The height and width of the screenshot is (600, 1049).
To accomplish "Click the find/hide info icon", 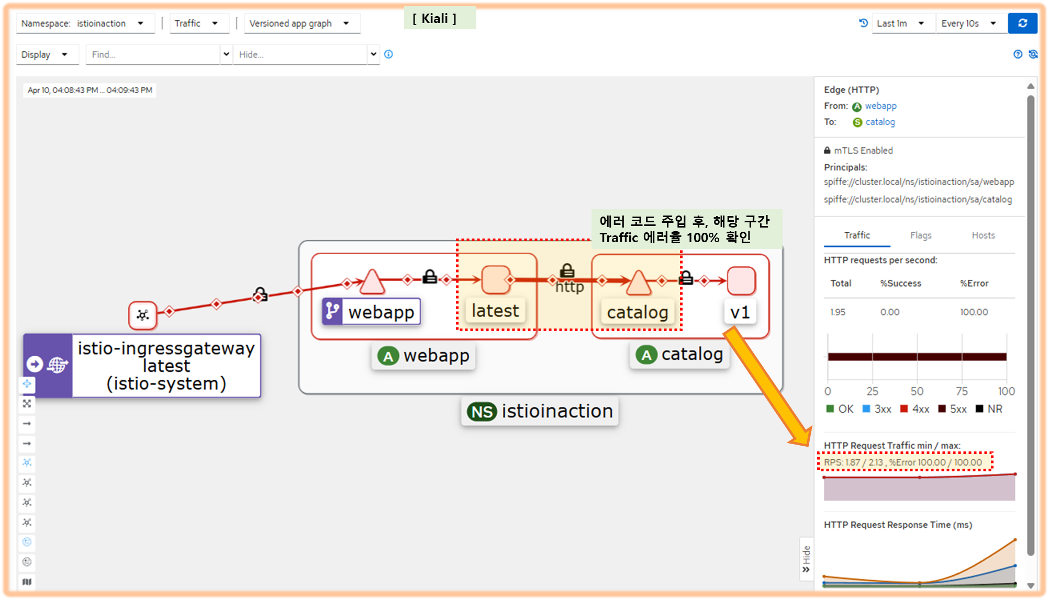I will tap(388, 54).
